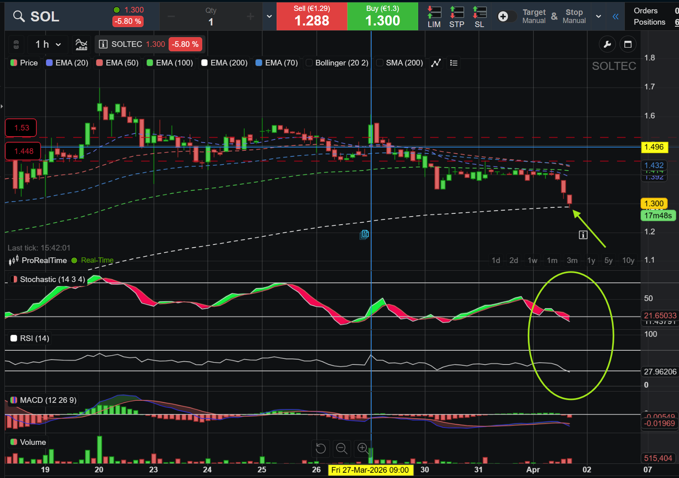Zoom out the chart with minus magnifier
Image resolution: width=679 pixels, height=478 pixels.
[x=342, y=448]
